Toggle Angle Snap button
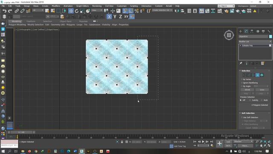This screenshot has height=154, width=273. click(131, 11)
